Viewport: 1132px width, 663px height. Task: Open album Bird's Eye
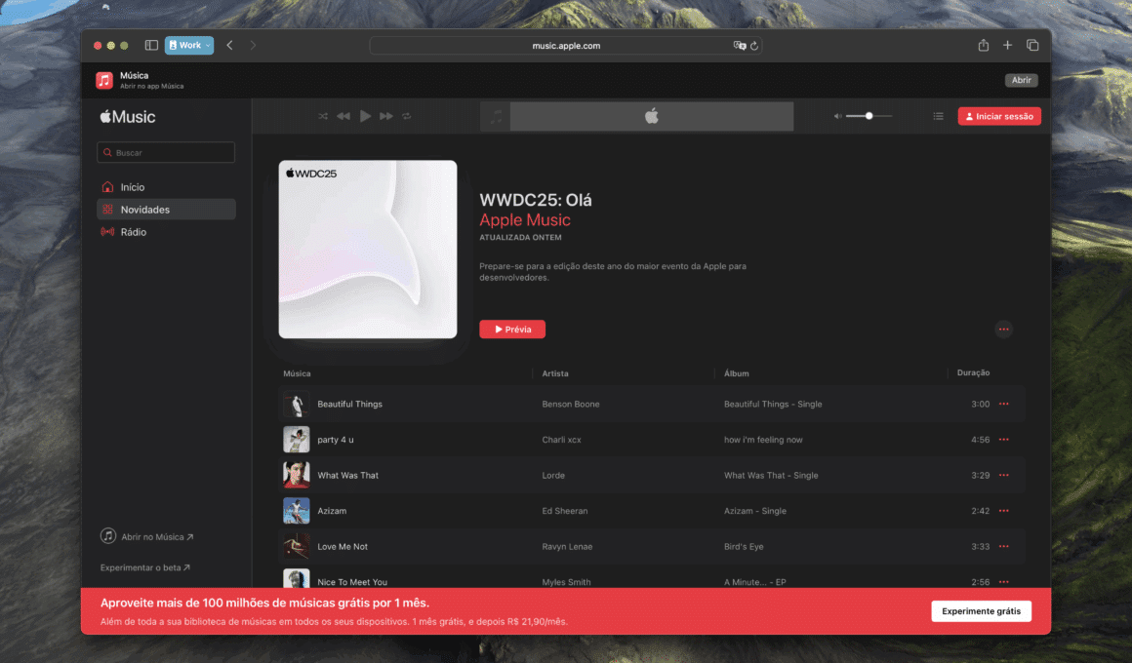click(744, 546)
